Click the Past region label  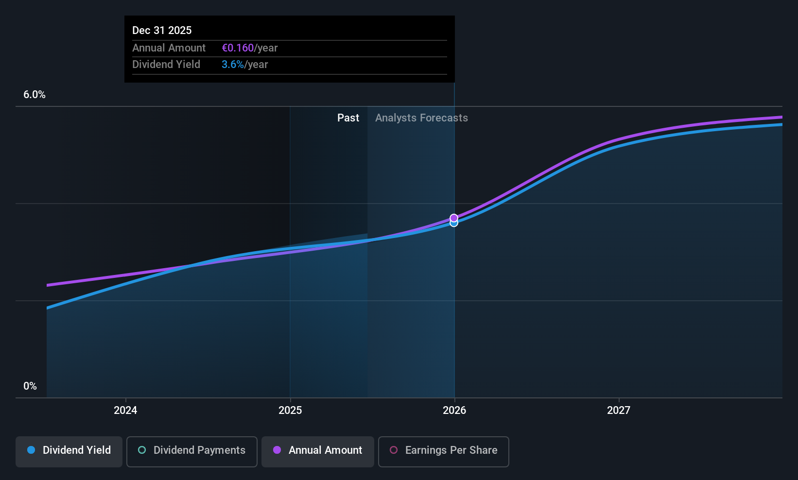pos(348,118)
